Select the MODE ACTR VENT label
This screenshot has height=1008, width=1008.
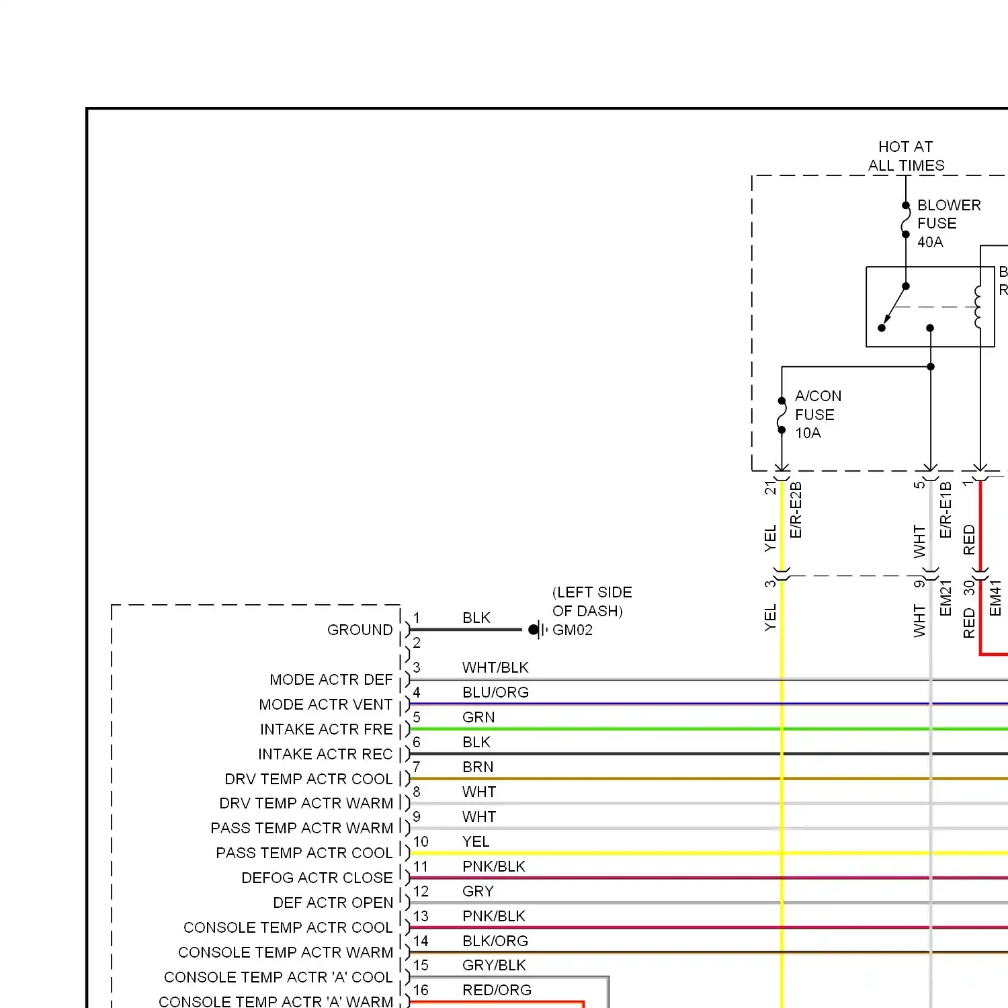click(x=325, y=704)
